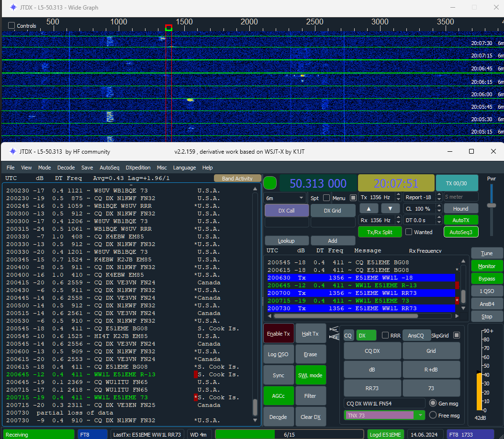Image resolution: width=504 pixels, height=439 pixels.
Task: Click the 6/15 progress bar in status bar
Action: click(x=289, y=435)
